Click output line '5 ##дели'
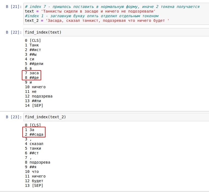209x192 pixels. [34, 64]
